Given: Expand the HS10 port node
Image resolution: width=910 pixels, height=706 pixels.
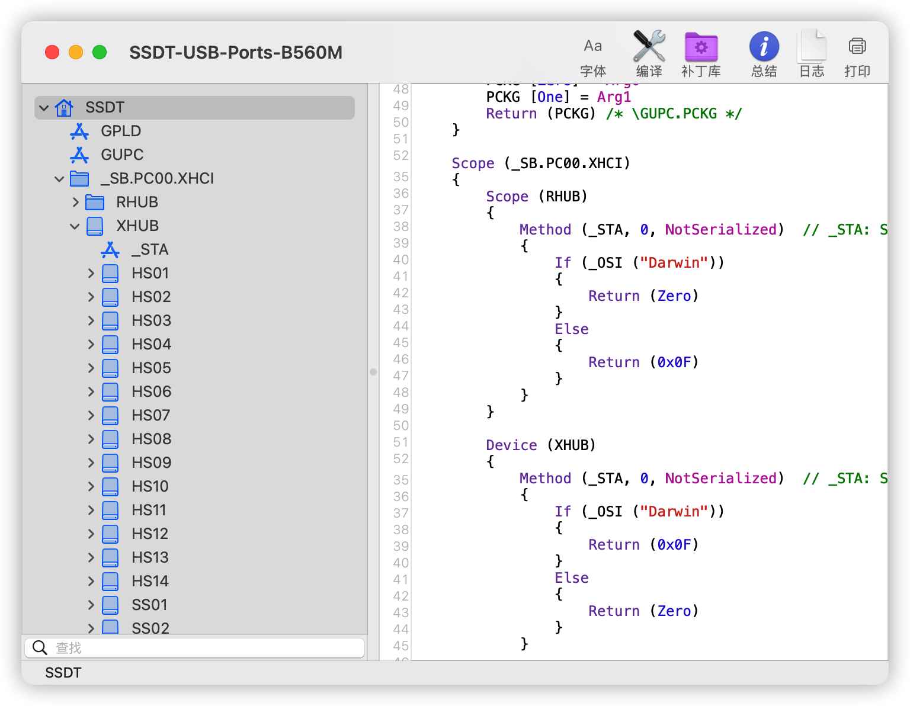Looking at the screenshot, I should (x=91, y=486).
